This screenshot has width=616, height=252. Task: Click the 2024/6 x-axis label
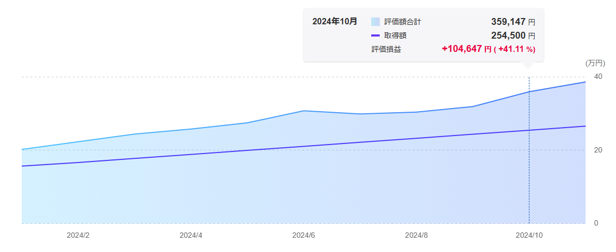pos(304,235)
